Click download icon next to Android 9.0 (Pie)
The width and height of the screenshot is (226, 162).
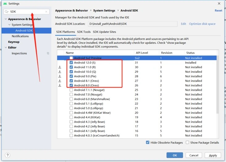(x=60, y=76)
